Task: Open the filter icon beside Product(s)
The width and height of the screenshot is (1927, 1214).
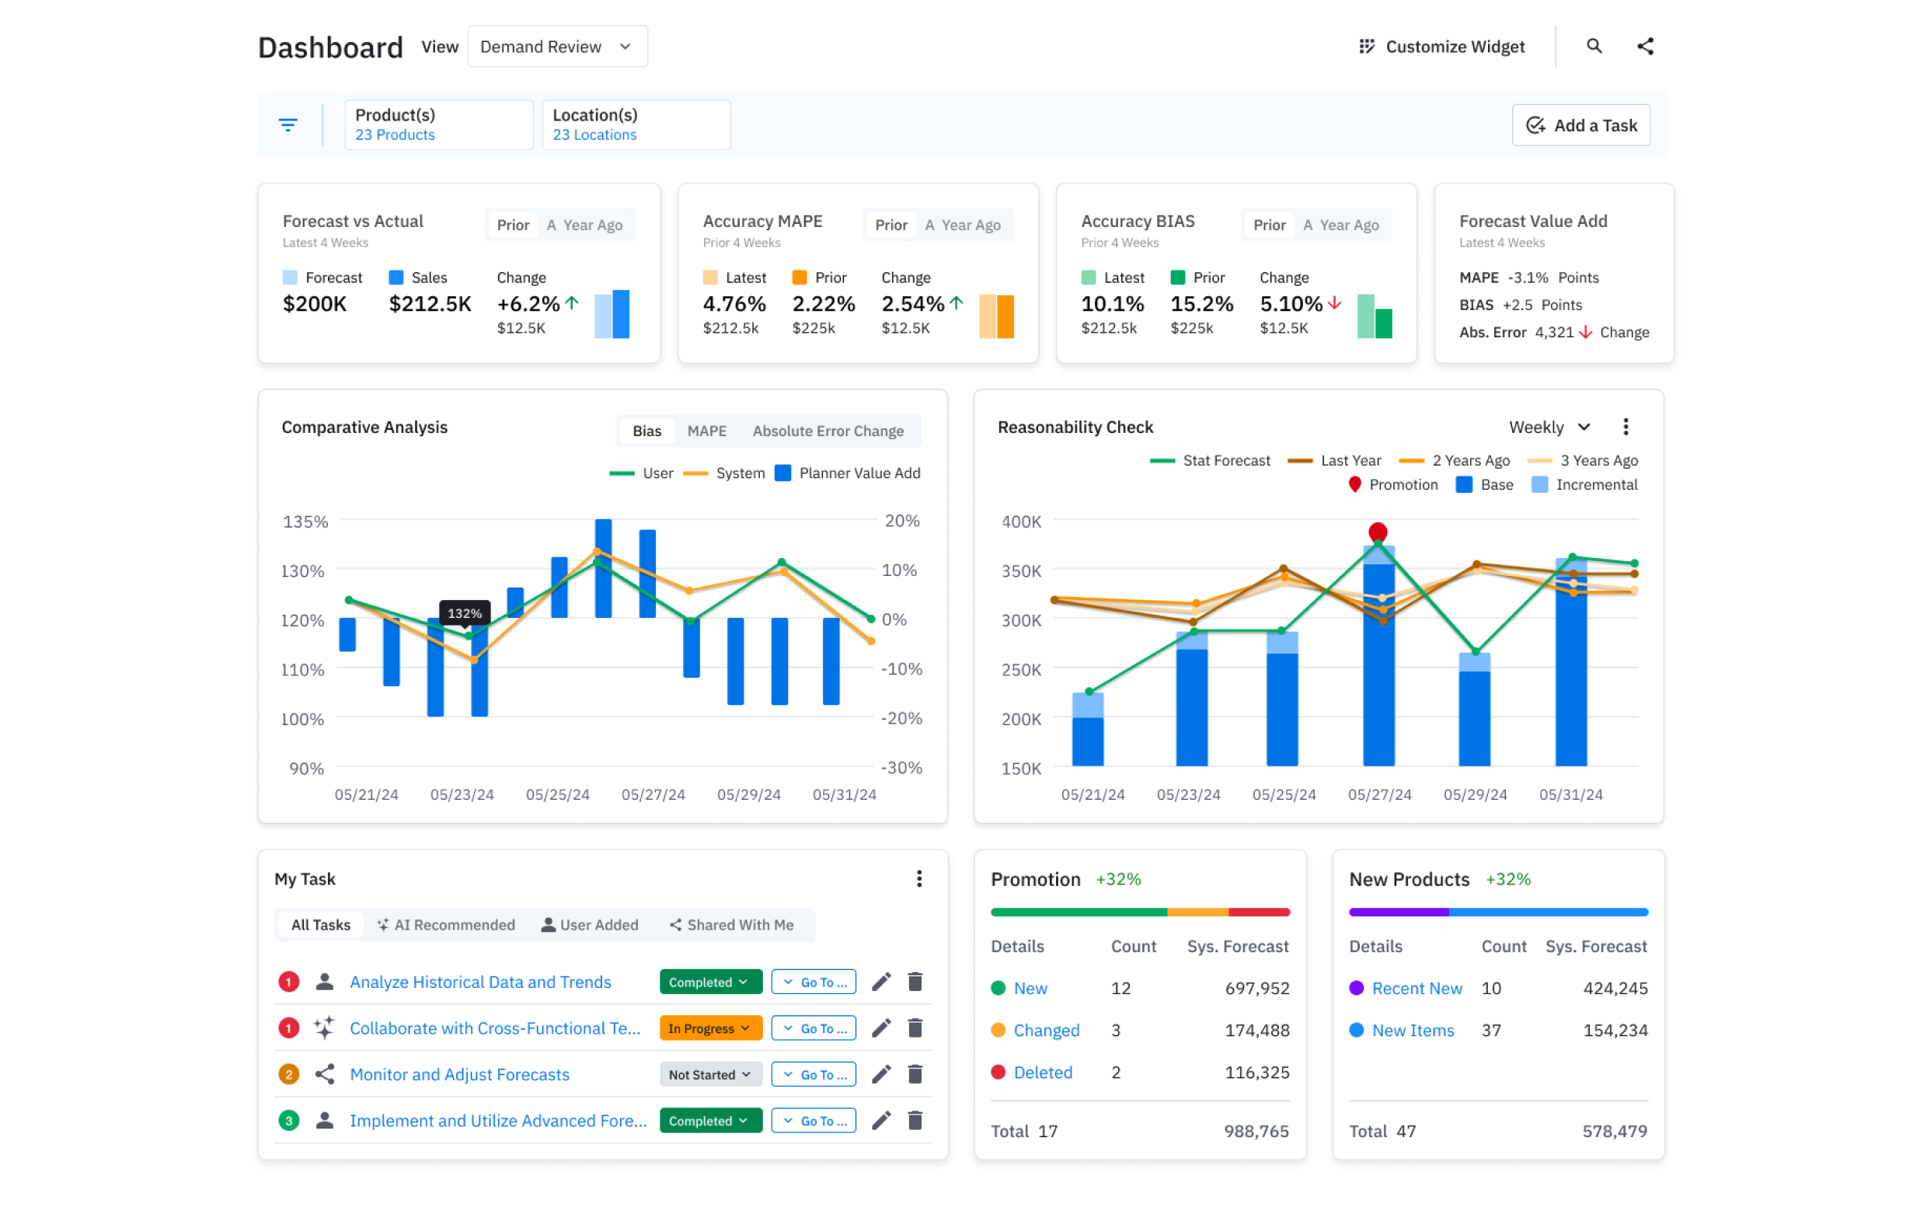Action: (x=288, y=125)
